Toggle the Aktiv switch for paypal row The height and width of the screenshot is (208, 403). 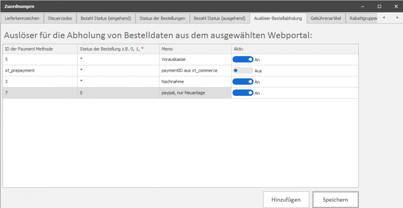coord(242,93)
